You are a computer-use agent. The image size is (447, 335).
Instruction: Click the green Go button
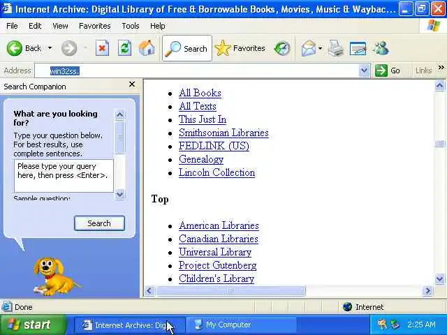pos(388,70)
